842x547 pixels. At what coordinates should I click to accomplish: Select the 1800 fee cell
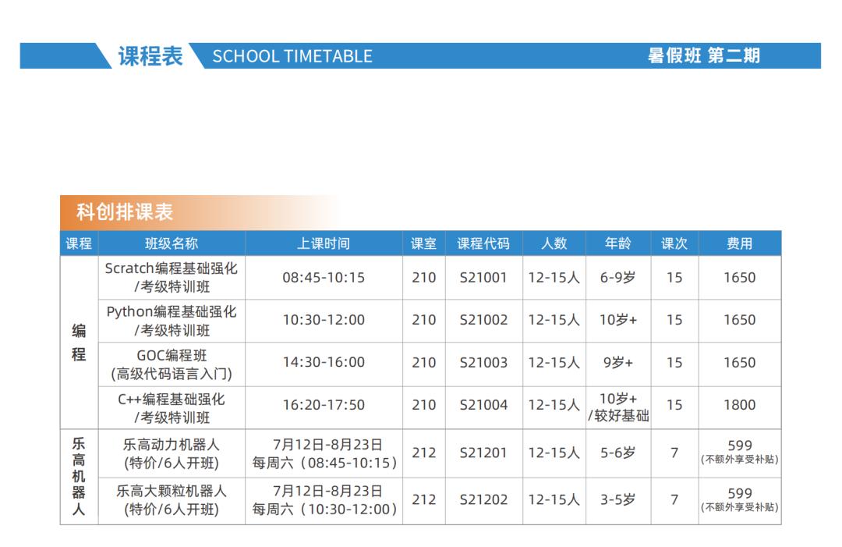click(739, 405)
